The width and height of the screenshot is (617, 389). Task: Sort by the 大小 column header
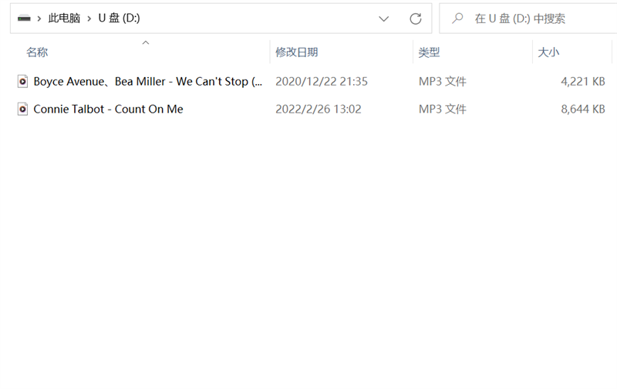coord(548,52)
